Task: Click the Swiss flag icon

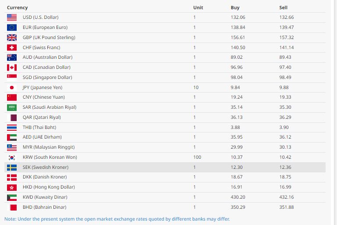Action: 12,47
